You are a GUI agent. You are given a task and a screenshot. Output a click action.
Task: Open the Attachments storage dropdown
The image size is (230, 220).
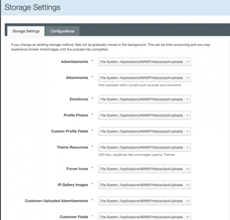145,78
